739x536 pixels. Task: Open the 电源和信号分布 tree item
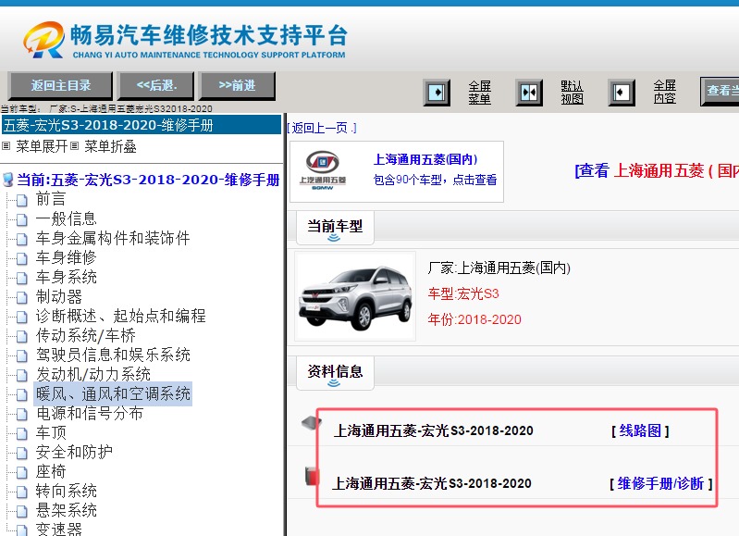tap(90, 413)
